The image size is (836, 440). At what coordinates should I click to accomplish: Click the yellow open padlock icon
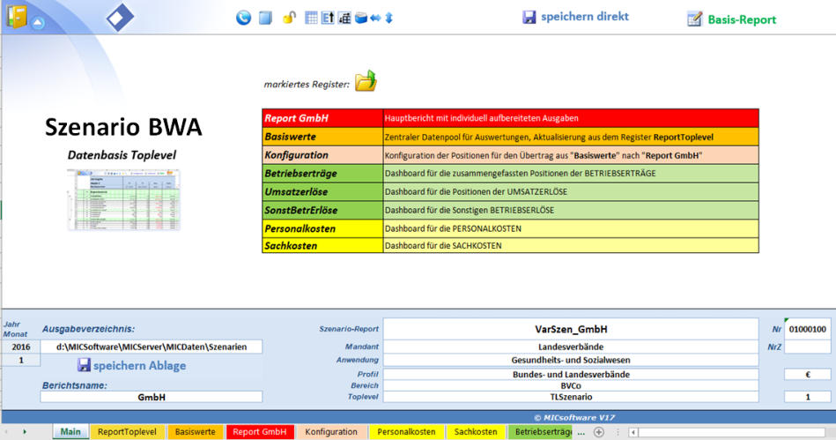[289, 18]
